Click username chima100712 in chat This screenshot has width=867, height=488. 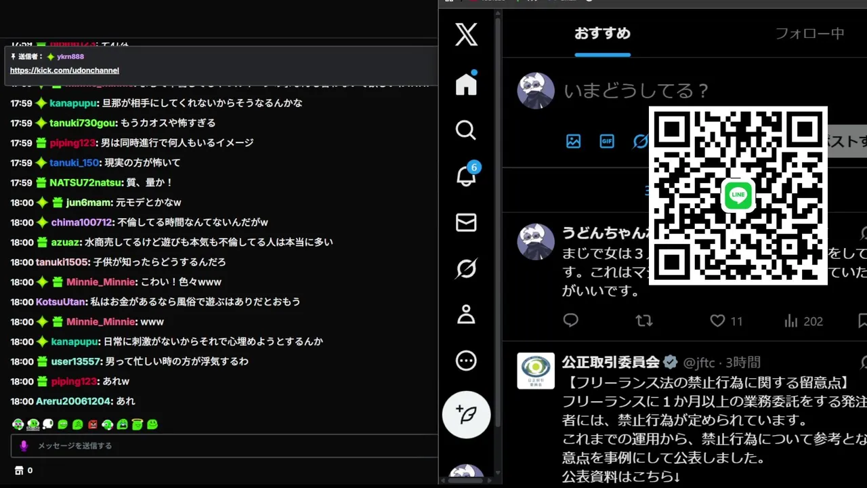pyautogui.click(x=81, y=222)
